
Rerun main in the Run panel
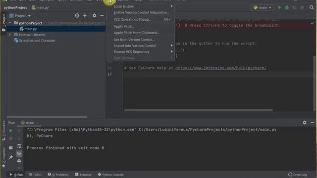point(11,131)
